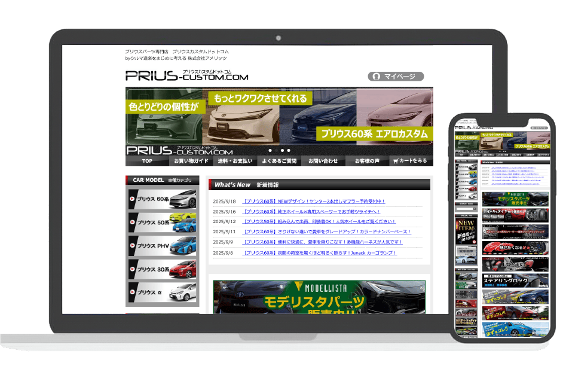Select the プリウス 60系 car category
Image resolution: width=566 pixels, height=378 pixels.
pos(163,199)
